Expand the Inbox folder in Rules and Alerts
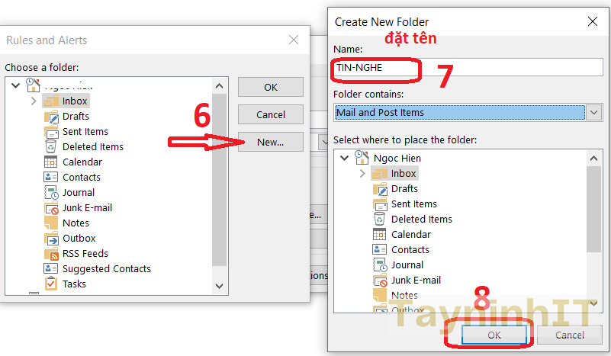611x356 pixels. coord(33,101)
